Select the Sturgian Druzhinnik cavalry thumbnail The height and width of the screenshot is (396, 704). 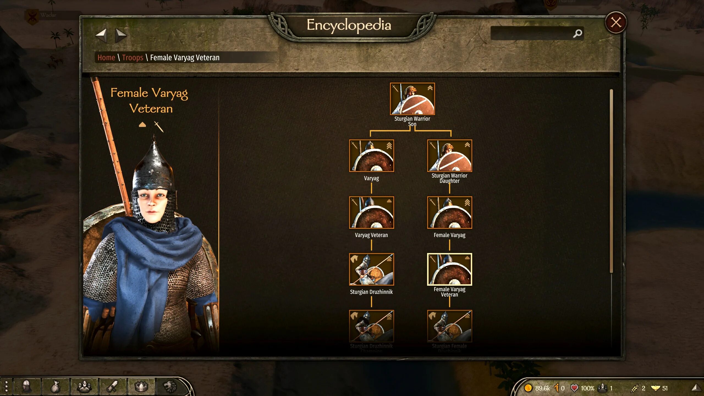[x=372, y=269]
